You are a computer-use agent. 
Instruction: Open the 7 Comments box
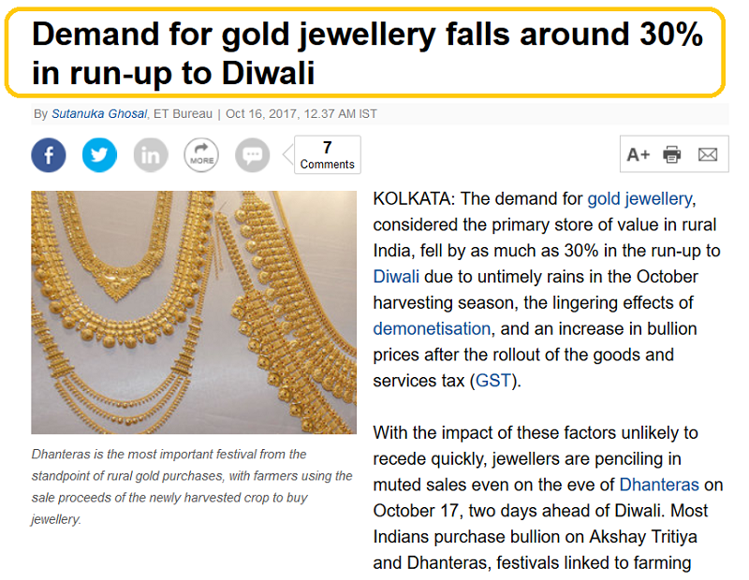pyautogui.click(x=327, y=155)
